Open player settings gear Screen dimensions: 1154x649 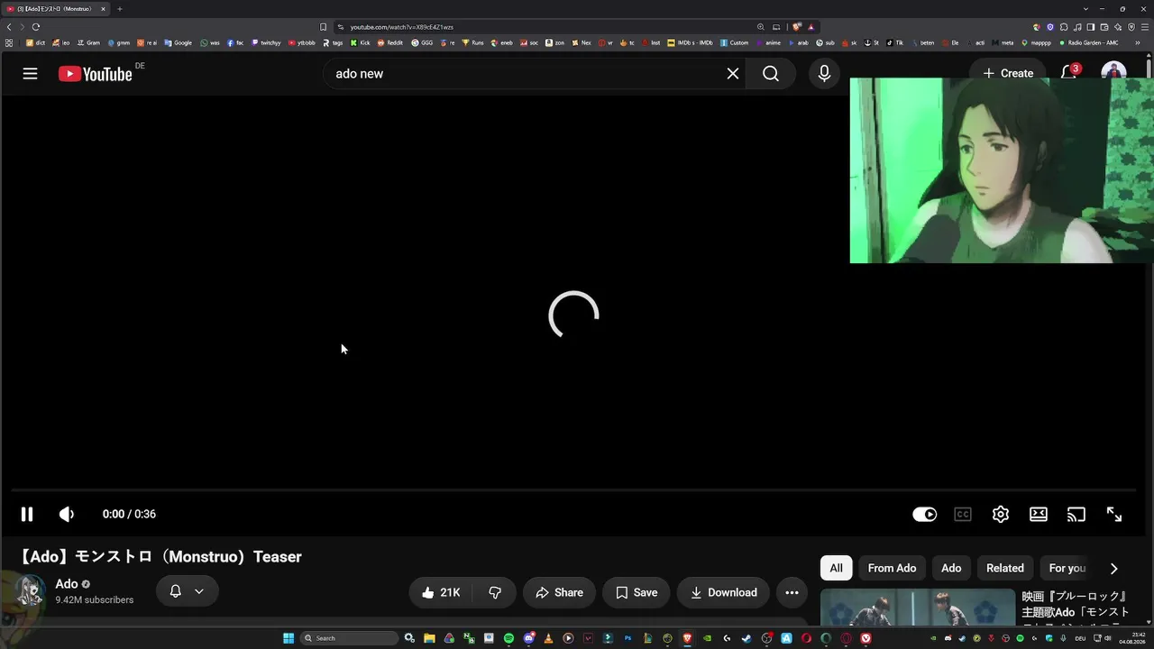pyautogui.click(x=1001, y=514)
